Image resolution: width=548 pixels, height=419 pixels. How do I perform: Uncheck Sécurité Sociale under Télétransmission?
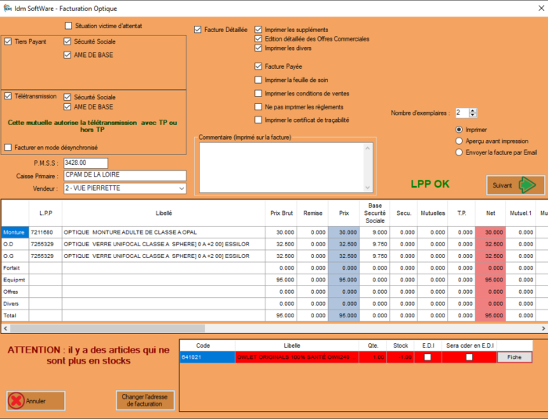67,97
